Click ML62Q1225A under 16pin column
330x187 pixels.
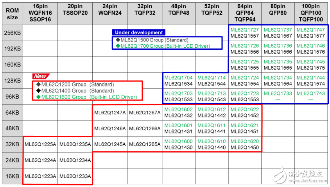pyautogui.click(x=40, y=144)
